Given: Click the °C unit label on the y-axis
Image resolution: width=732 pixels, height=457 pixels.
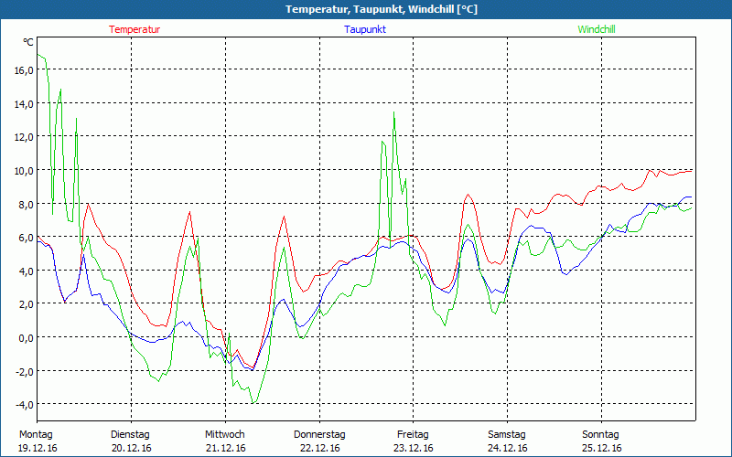Looking at the screenshot, I should [x=28, y=42].
